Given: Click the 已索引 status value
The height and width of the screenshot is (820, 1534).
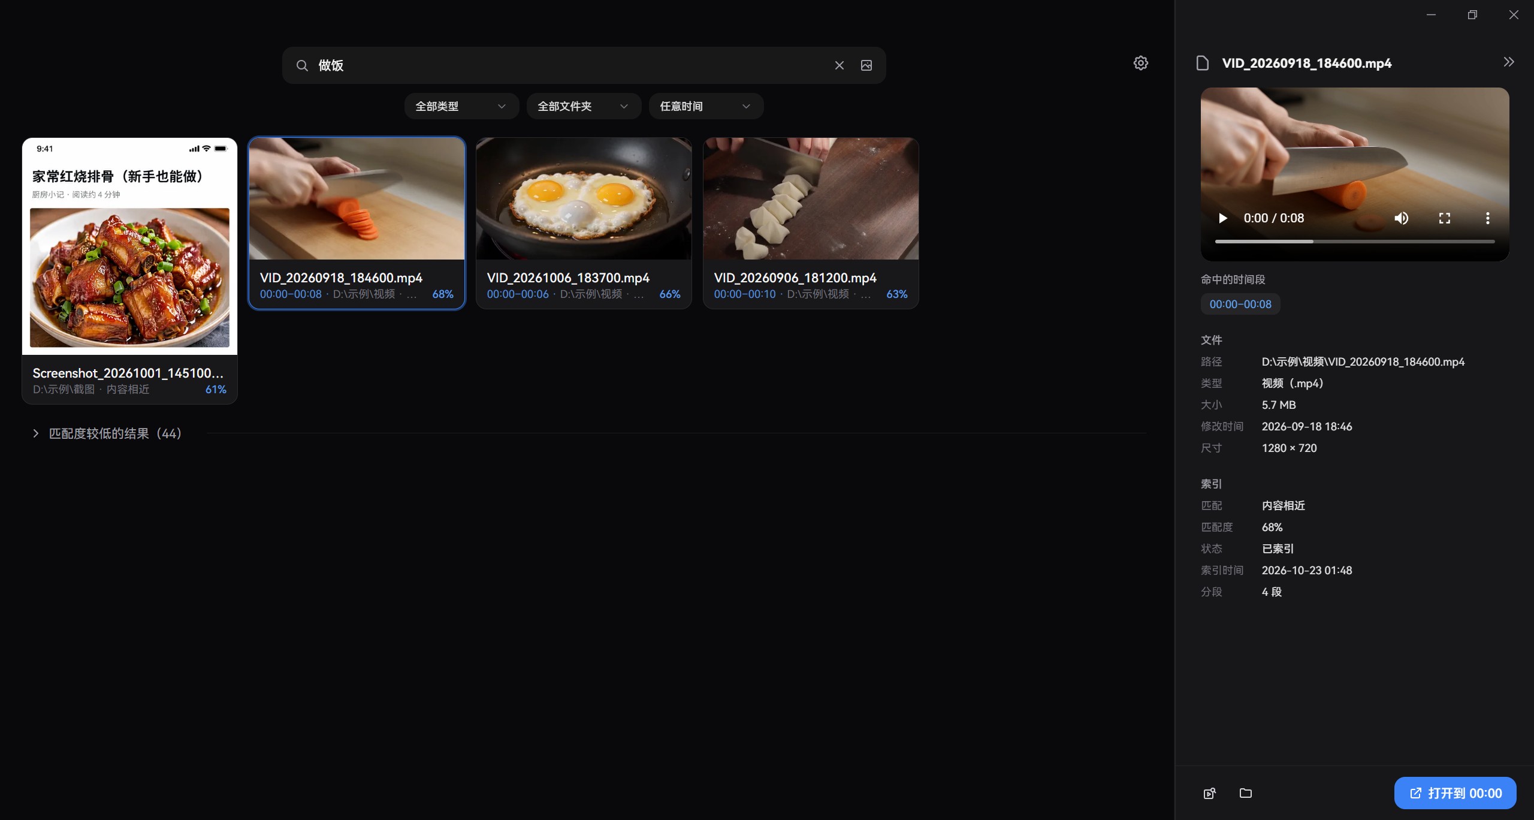Looking at the screenshot, I should coord(1278,549).
